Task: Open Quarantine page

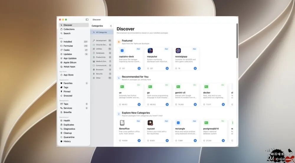Action: 74,137
